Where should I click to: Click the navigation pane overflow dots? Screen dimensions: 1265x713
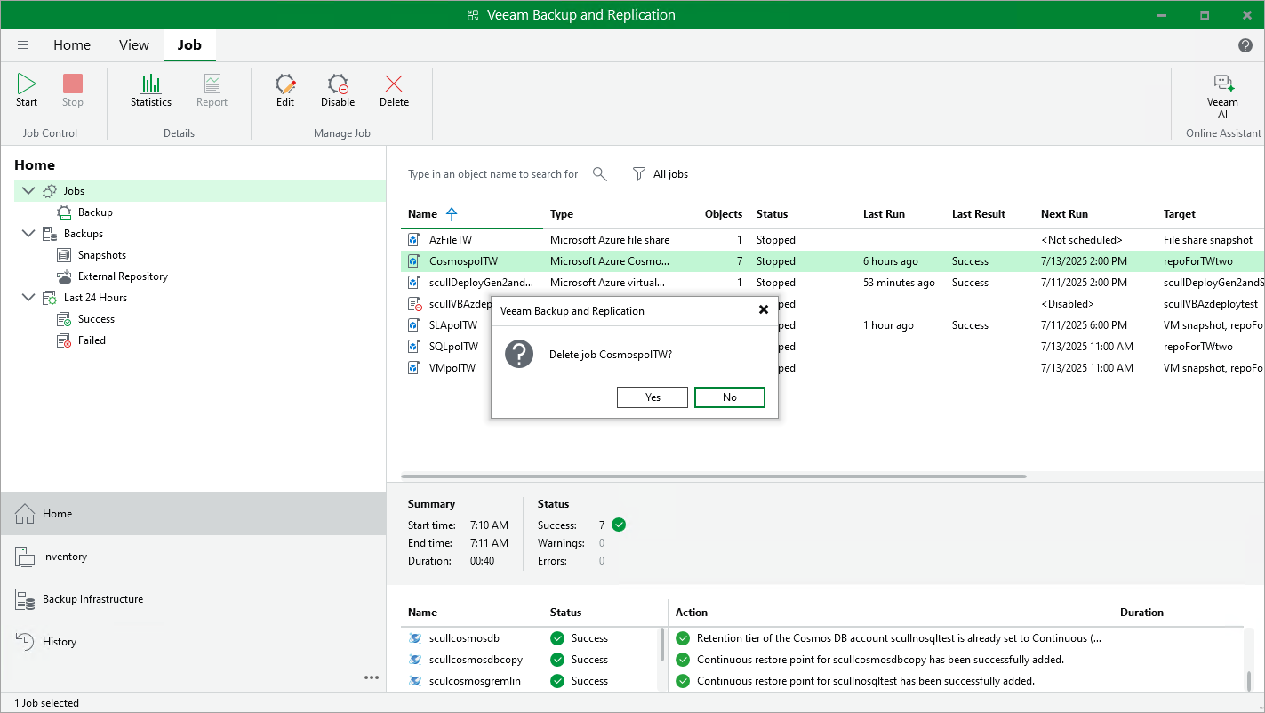point(372,677)
